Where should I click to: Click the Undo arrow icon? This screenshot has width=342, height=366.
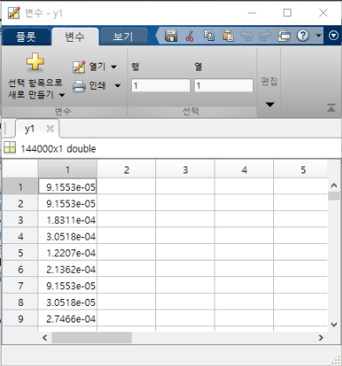point(246,36)
